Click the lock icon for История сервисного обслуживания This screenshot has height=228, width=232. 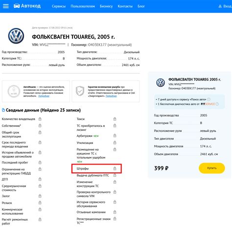coord(115,202)
